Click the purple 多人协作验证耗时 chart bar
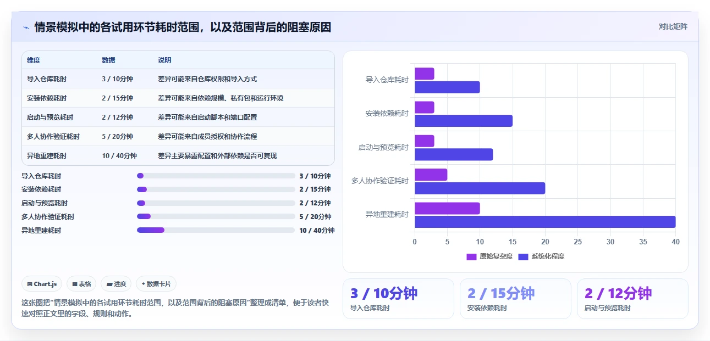This screenshot has width=710, height=341. pos(431,175)
